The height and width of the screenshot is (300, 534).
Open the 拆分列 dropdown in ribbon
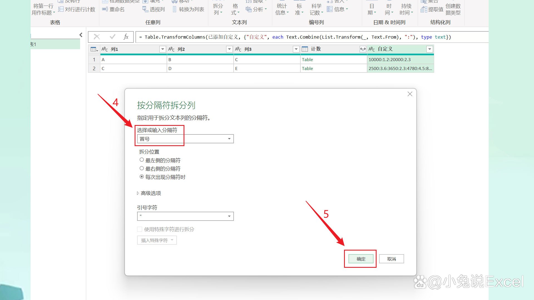(218, 9)
